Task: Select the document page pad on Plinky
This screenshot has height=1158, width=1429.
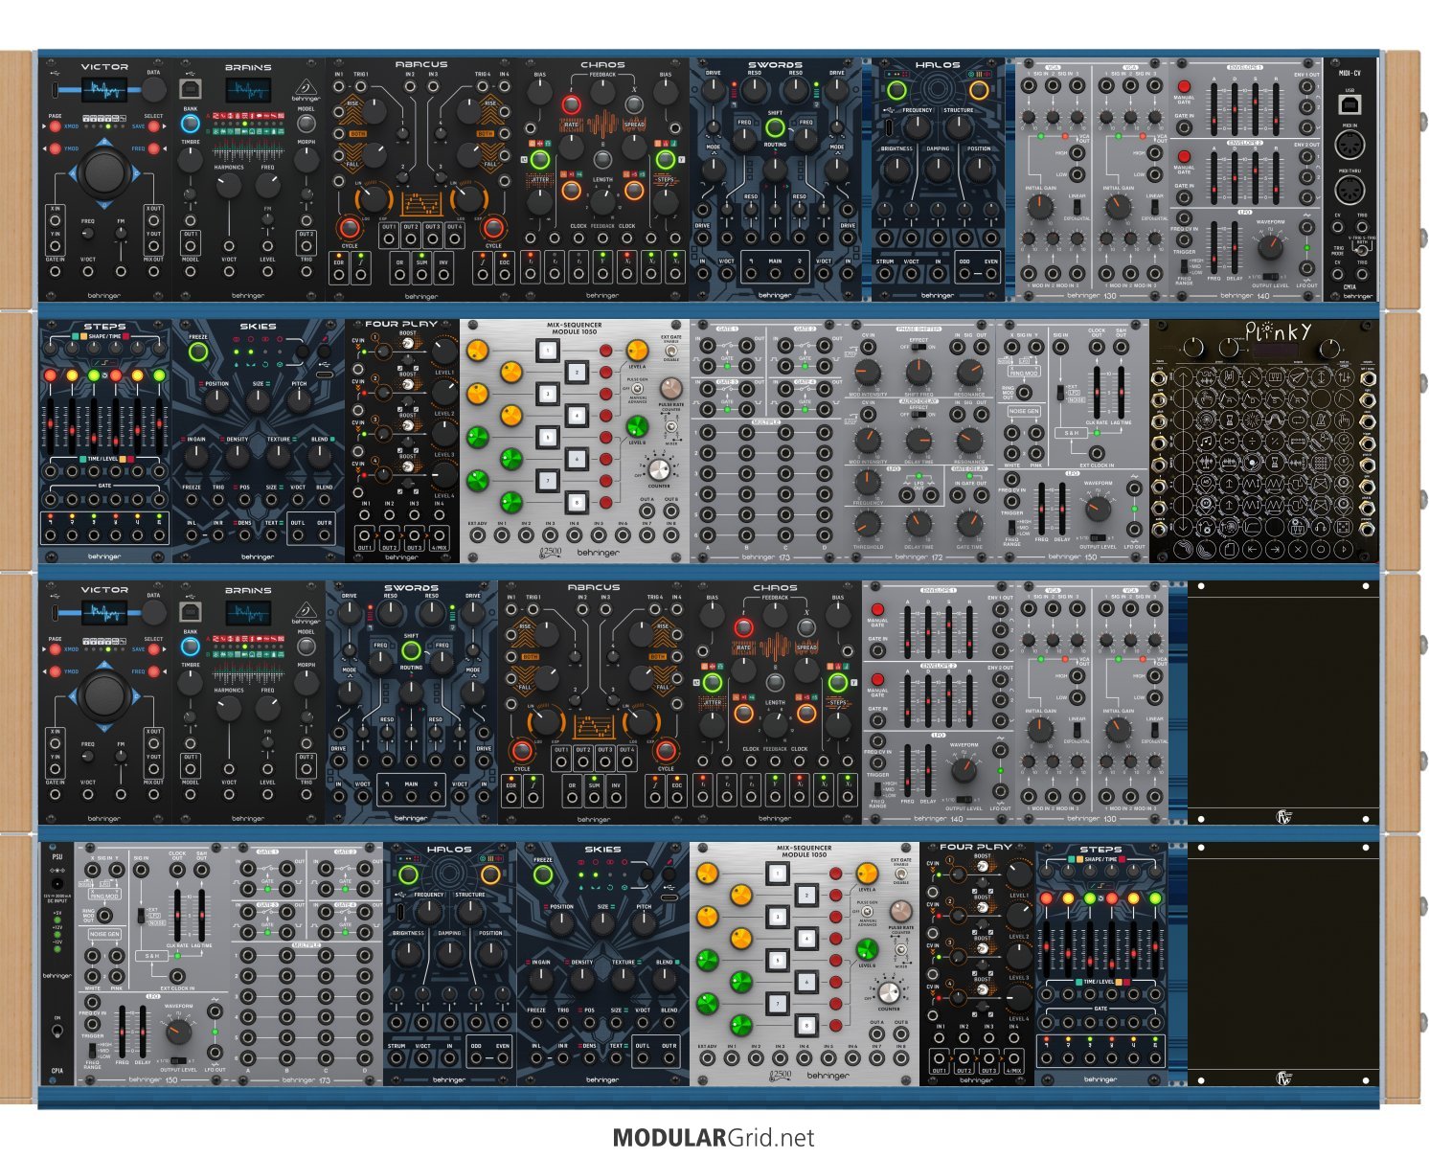Action: (x=1229, y=549)
